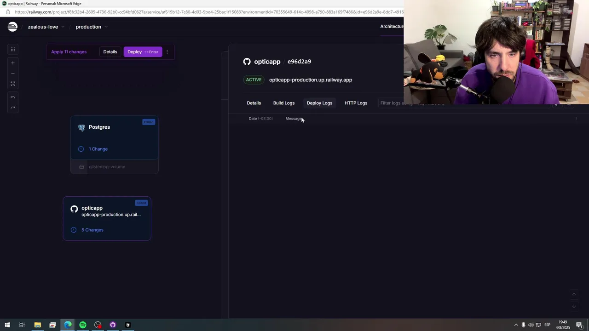The width and height of the screenshot is (589, 331).
Task: Jump to bottom of logs arrow
Action: [x=574, y=306]
